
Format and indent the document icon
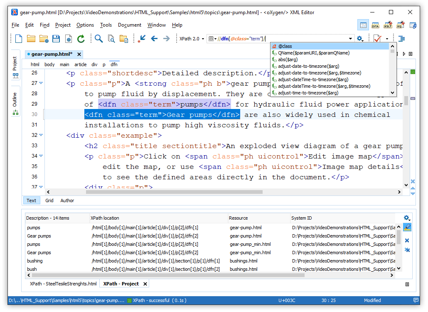point(401,39)
